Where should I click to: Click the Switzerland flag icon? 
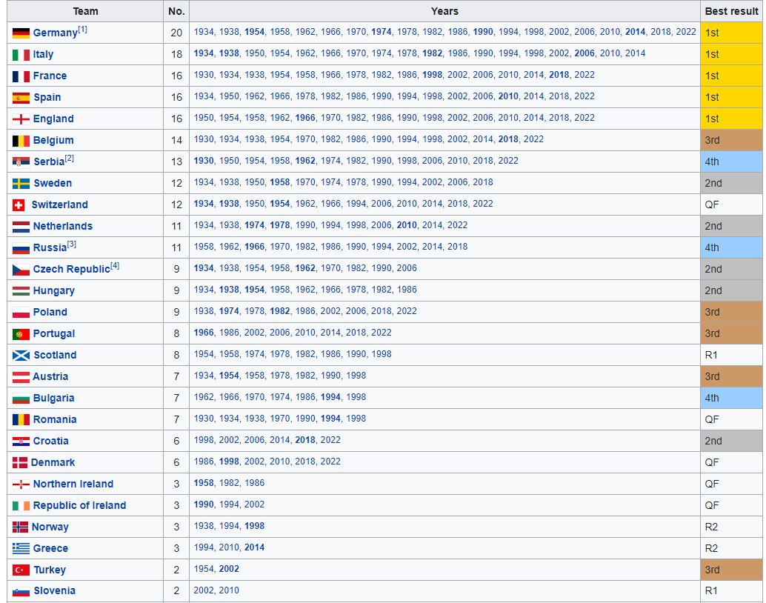coord(19,205)
